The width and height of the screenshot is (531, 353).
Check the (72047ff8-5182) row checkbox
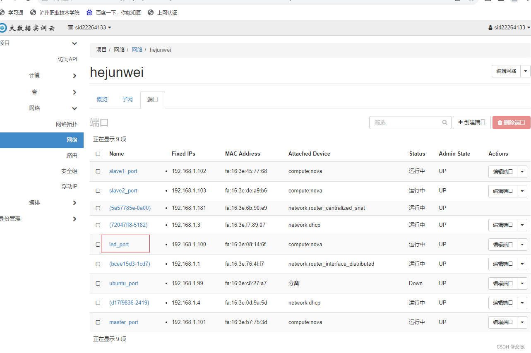98,225
